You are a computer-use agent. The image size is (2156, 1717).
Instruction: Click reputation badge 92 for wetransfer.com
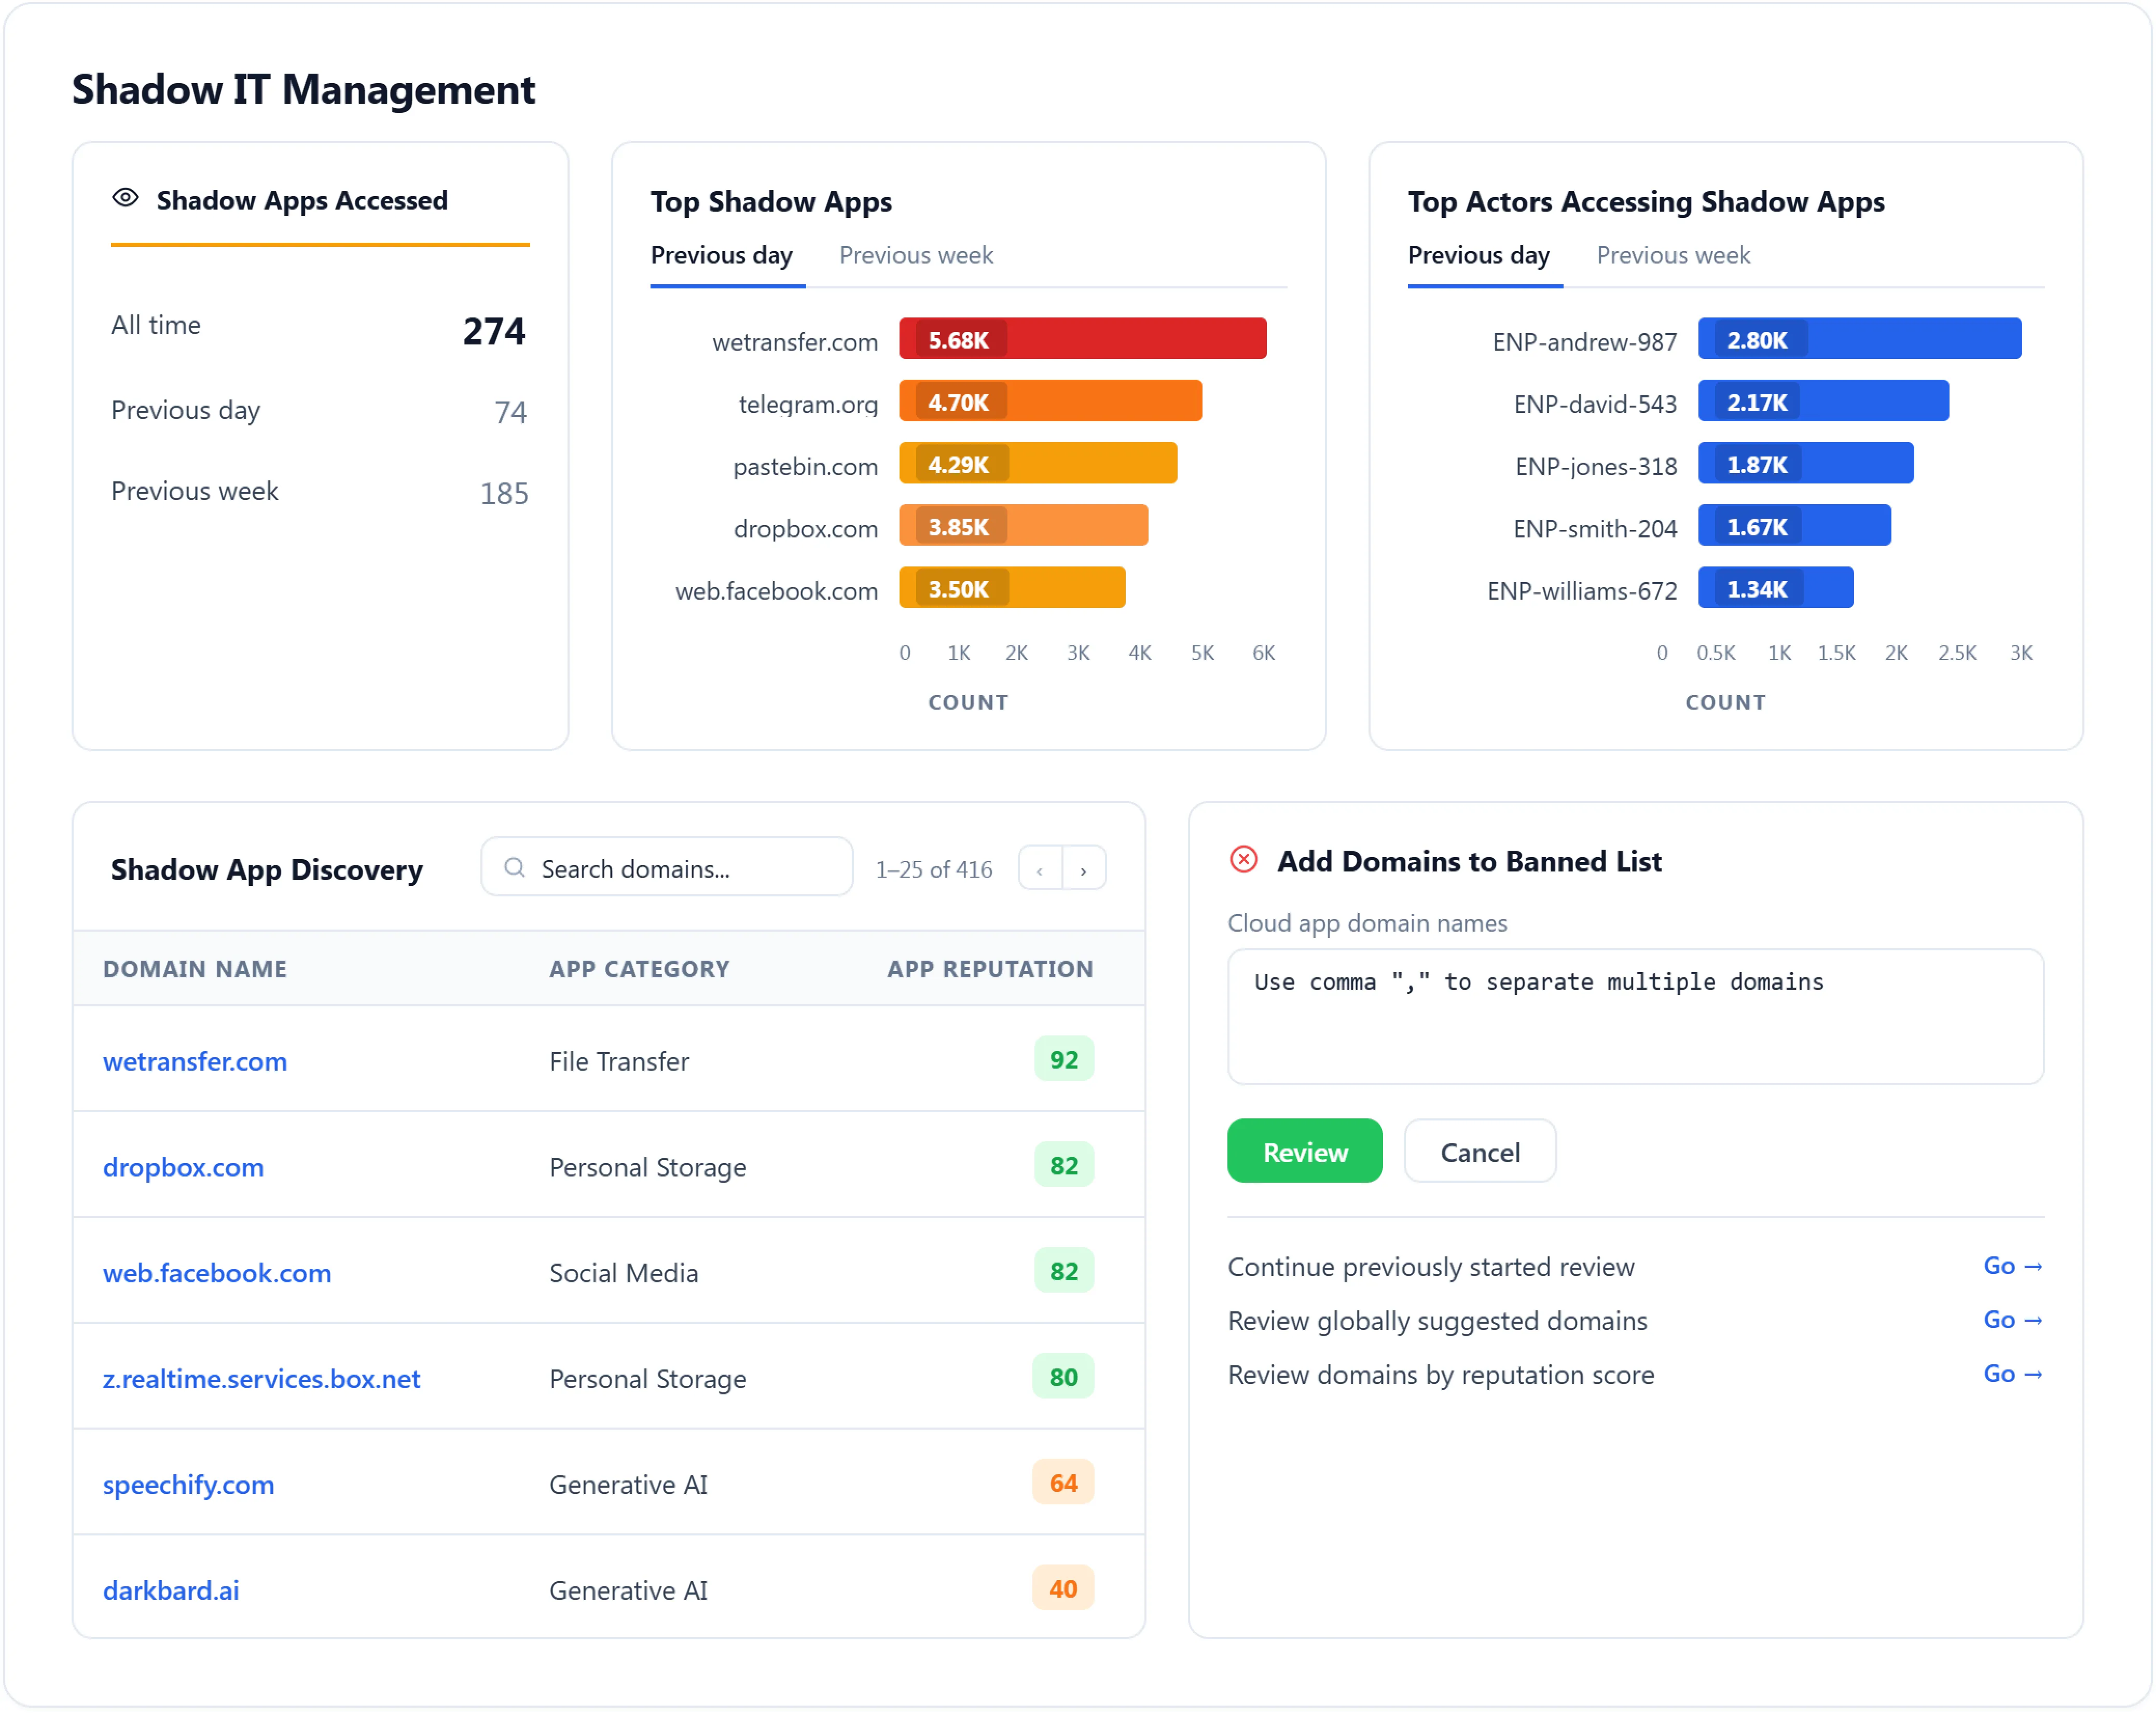pos(1064,1060)
